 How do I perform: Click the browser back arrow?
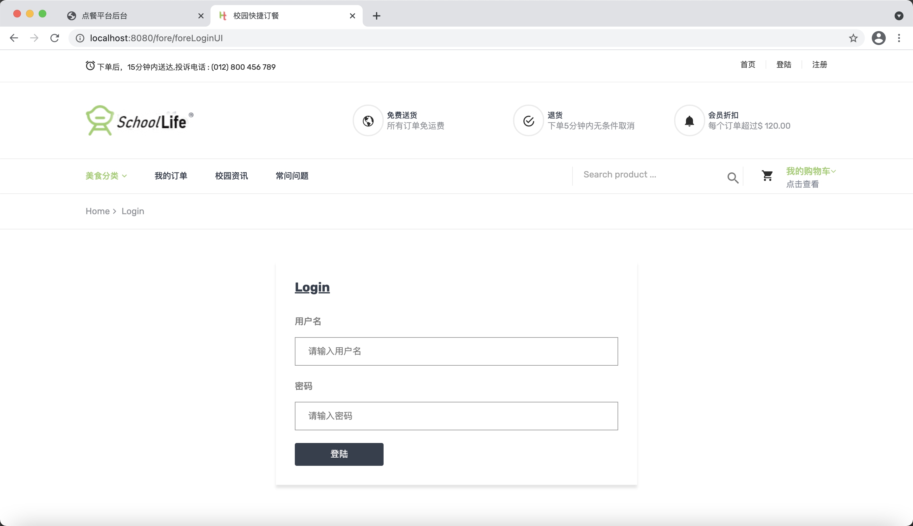(x=14, y=38)
